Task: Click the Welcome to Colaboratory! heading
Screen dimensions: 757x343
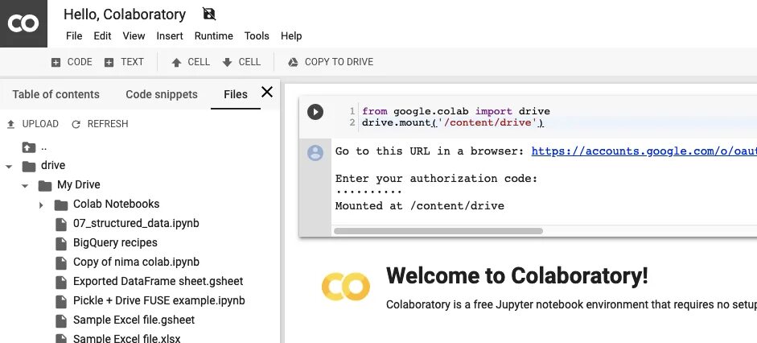Action: point(517,276)
